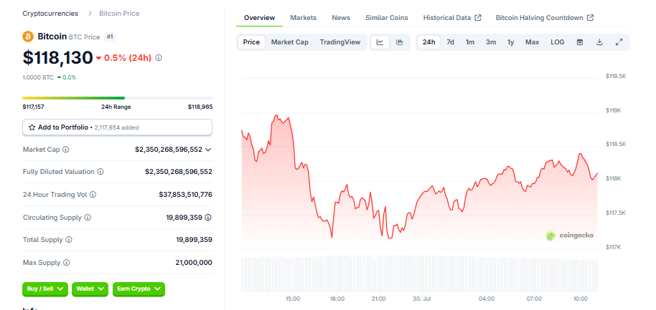This screenshot has width=656, height=310.
Task: Switch to line chart view icon
Action: pyautogui.click(x=380, y=42)
